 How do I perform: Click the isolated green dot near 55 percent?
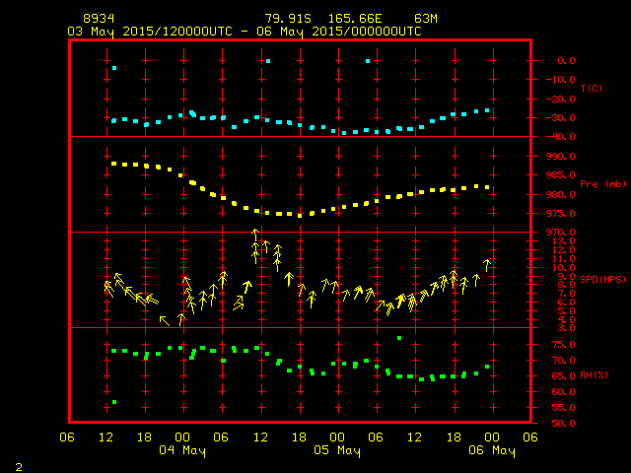click(x=114, y=402)
